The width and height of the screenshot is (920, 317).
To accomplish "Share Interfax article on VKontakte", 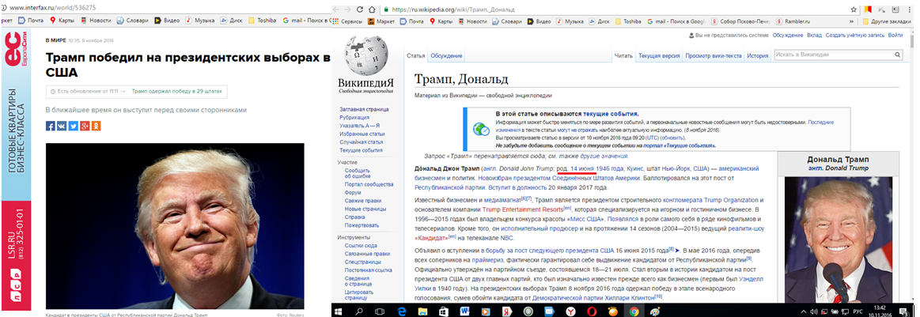I will 62,126.
